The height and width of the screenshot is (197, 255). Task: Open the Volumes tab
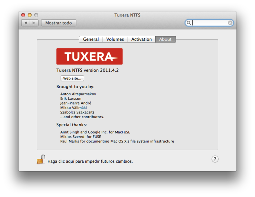point(115,39)
